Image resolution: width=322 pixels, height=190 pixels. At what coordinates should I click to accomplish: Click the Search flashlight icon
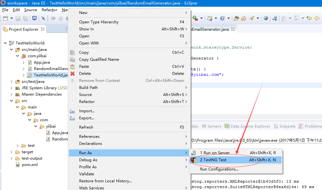pyautogui.click(x=252, y=18)
